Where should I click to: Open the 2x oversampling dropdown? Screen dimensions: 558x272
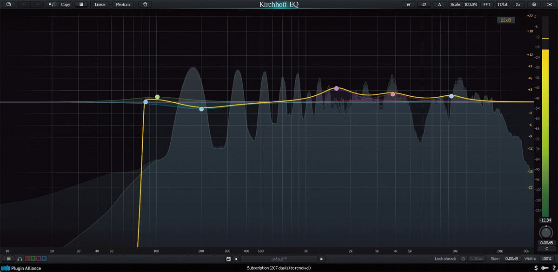click(518, 4)
